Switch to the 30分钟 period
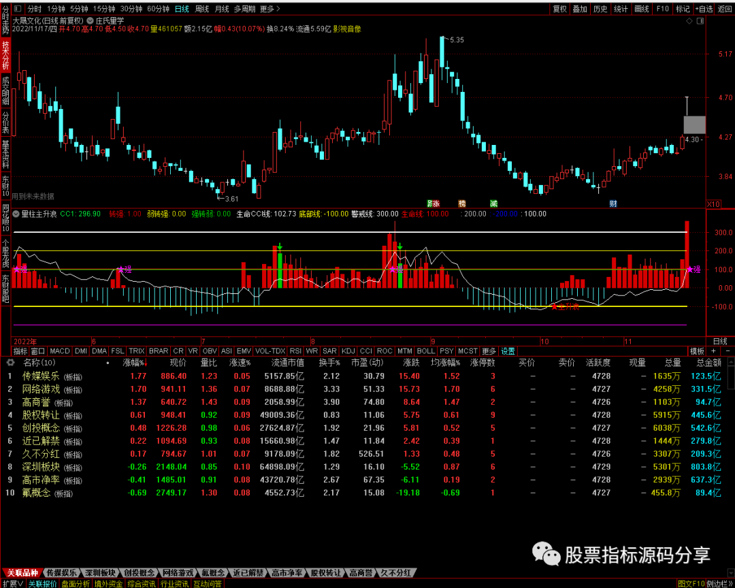Screen dimensions: 735x588 pyautogui.click(x=131, y=8)
